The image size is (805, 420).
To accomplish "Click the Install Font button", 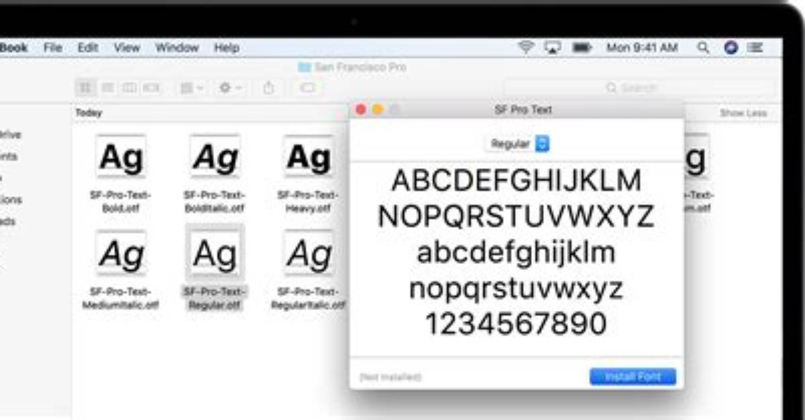I will (633, 376).
